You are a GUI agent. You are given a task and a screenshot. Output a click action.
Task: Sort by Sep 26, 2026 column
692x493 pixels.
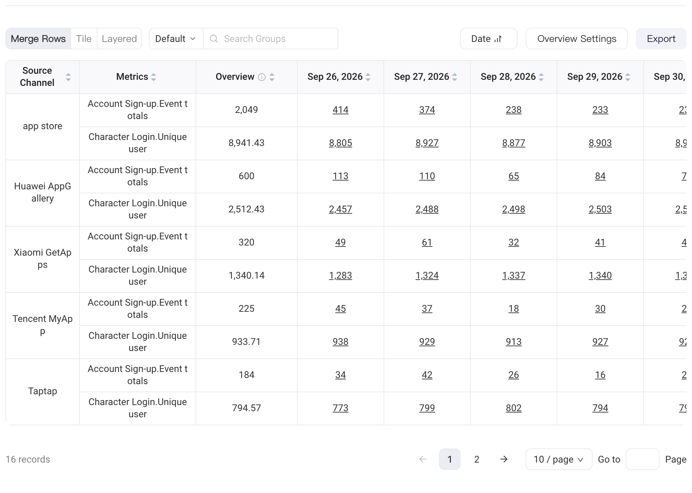pos(368,77)
